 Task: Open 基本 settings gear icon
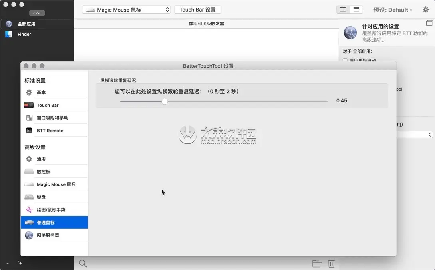point(29,92)
